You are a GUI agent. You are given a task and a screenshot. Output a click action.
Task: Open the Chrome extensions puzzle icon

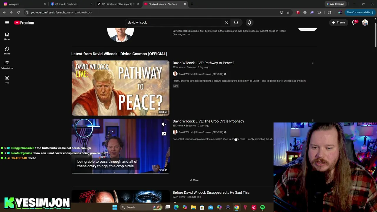point(319,12)
